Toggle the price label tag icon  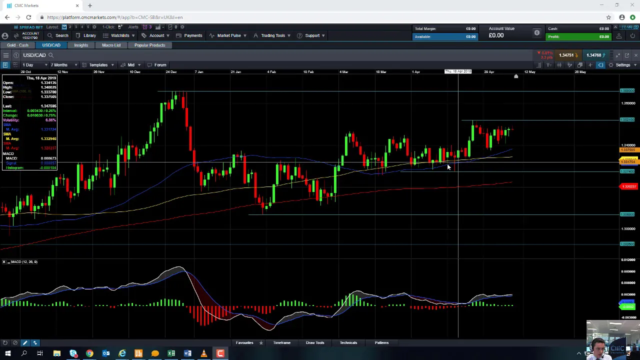pos(600,65)
